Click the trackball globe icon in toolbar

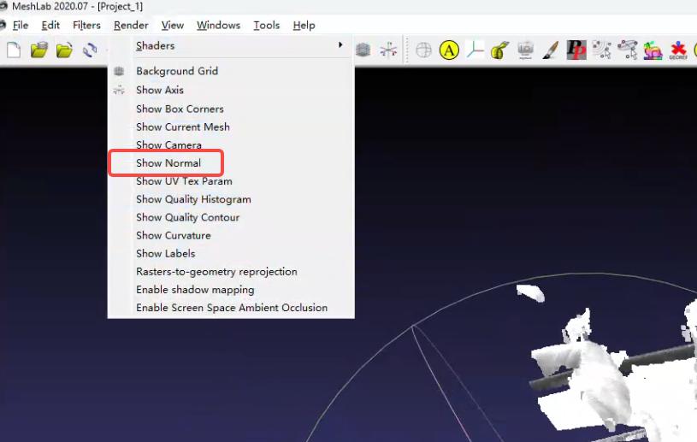pos(423,50)
